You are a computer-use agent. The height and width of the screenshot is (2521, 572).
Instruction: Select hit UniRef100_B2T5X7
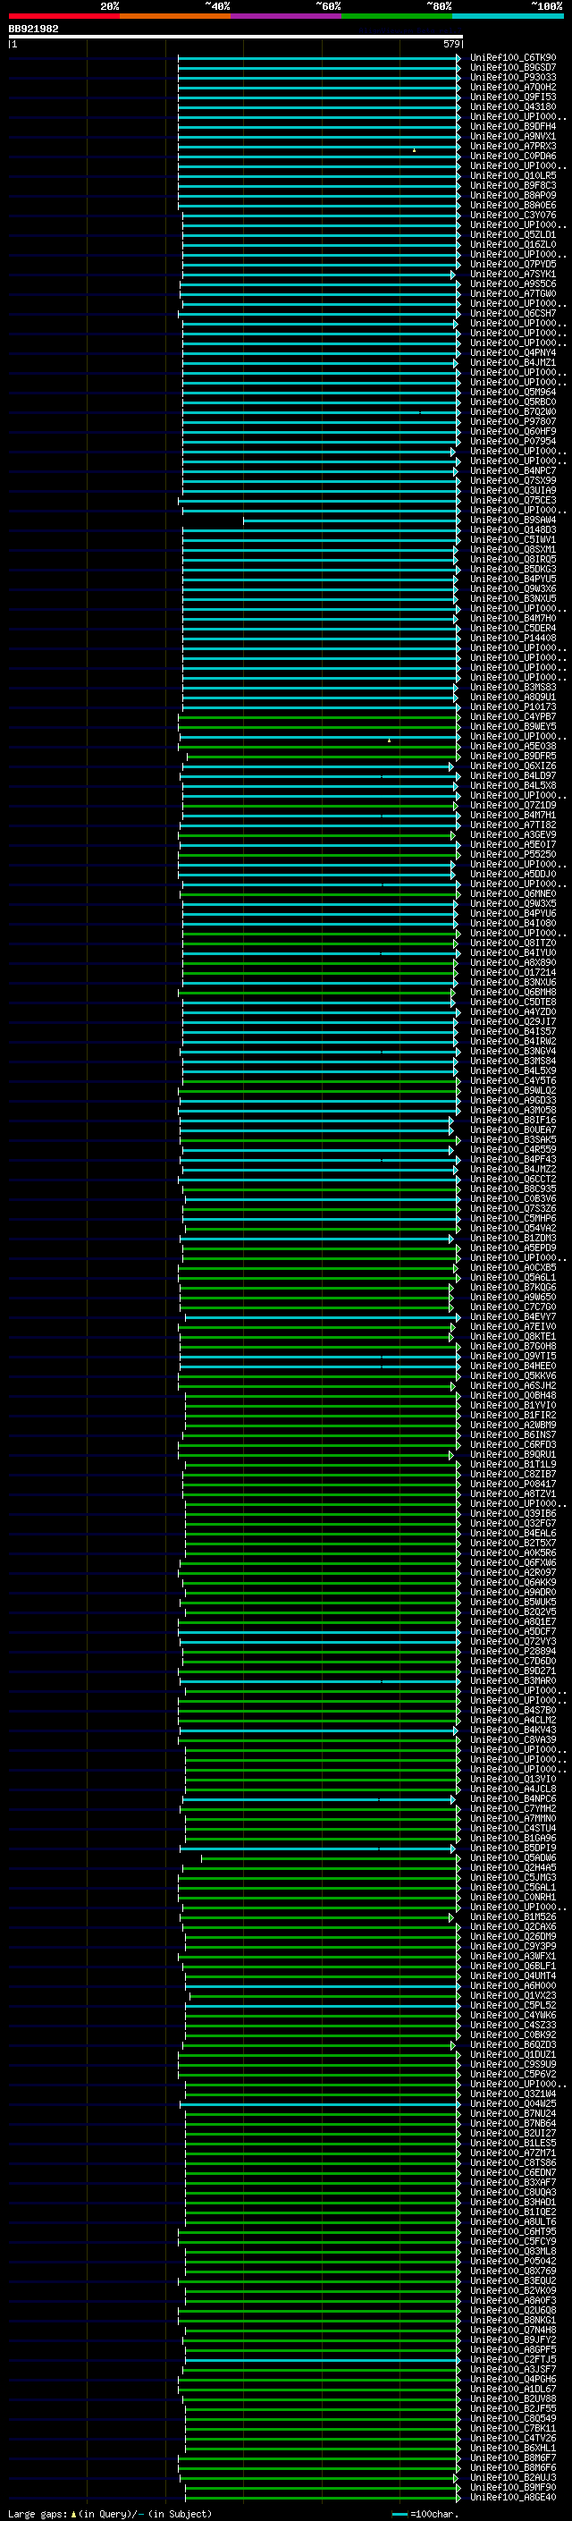(512, 1544)
